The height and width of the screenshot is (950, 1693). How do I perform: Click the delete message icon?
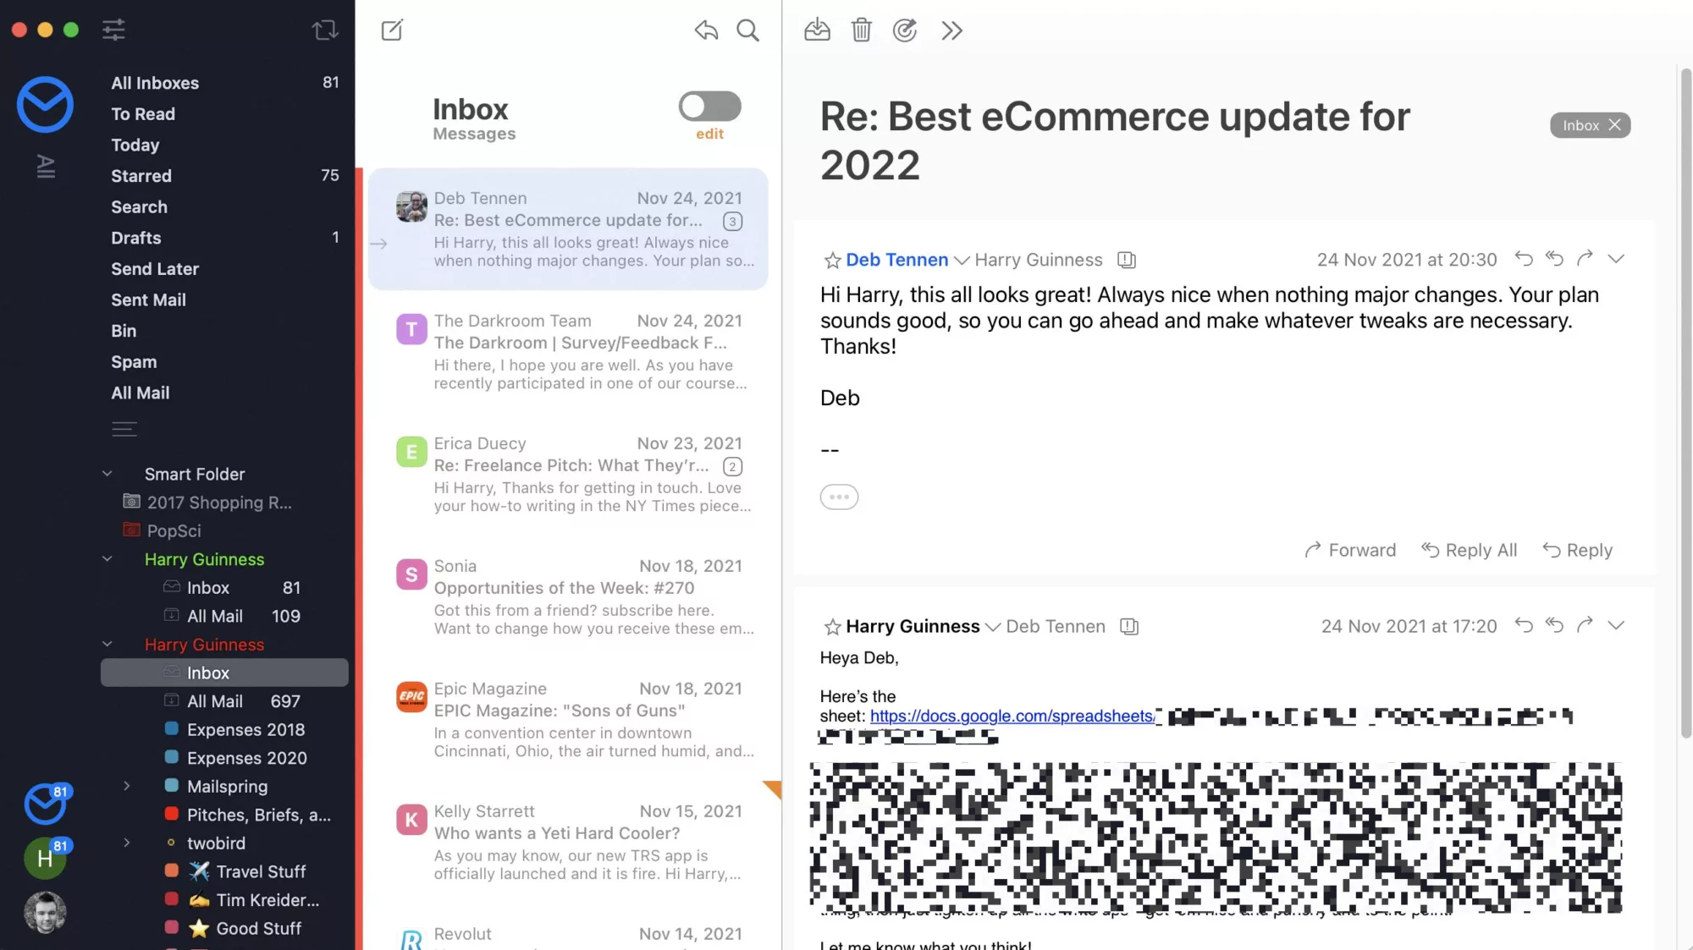860,30
